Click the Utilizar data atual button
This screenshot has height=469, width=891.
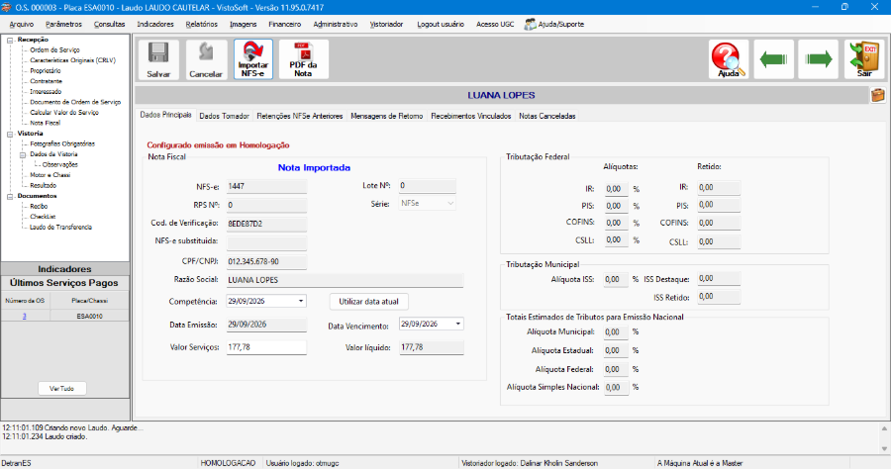click(369, 302)
